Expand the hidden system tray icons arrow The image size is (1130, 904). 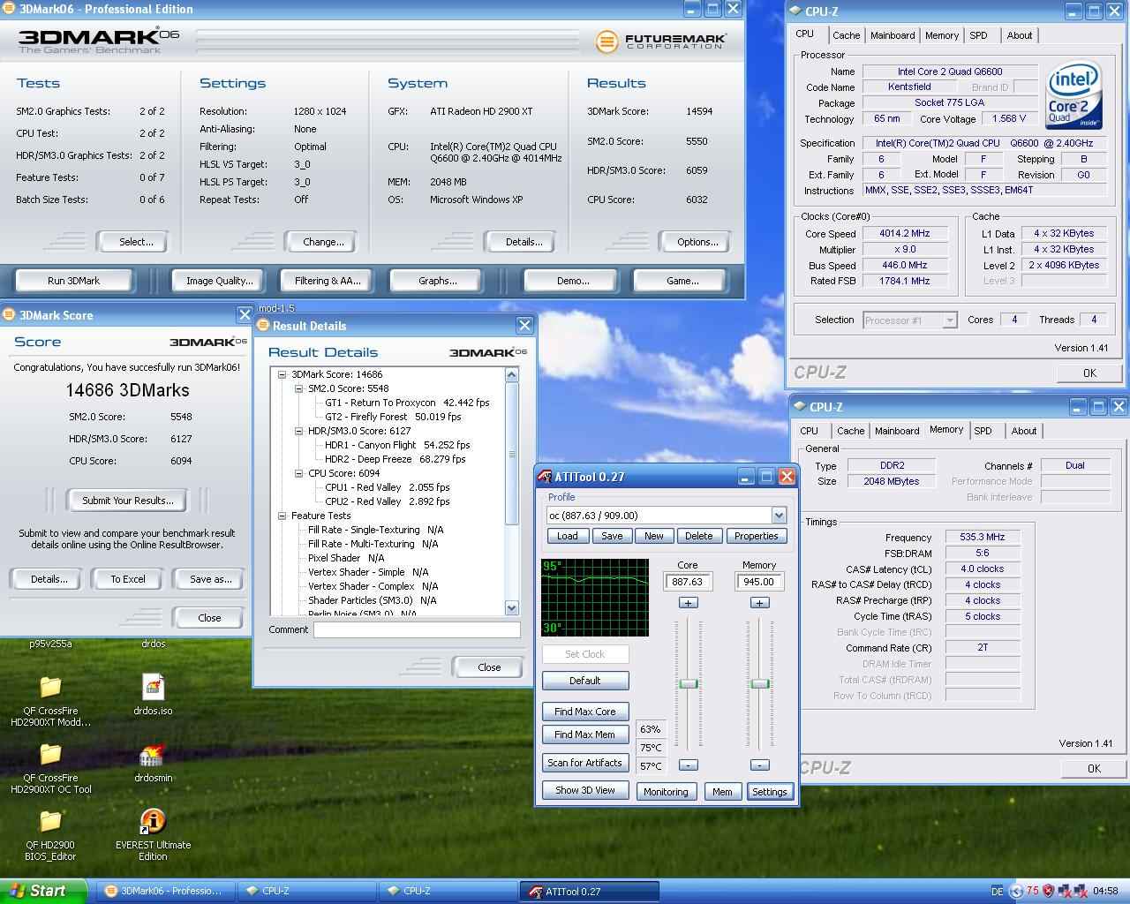click(1015, 891)
